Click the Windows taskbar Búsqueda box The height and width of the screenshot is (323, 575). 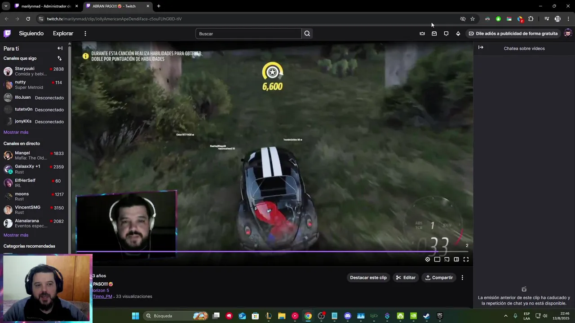[177, 316]
